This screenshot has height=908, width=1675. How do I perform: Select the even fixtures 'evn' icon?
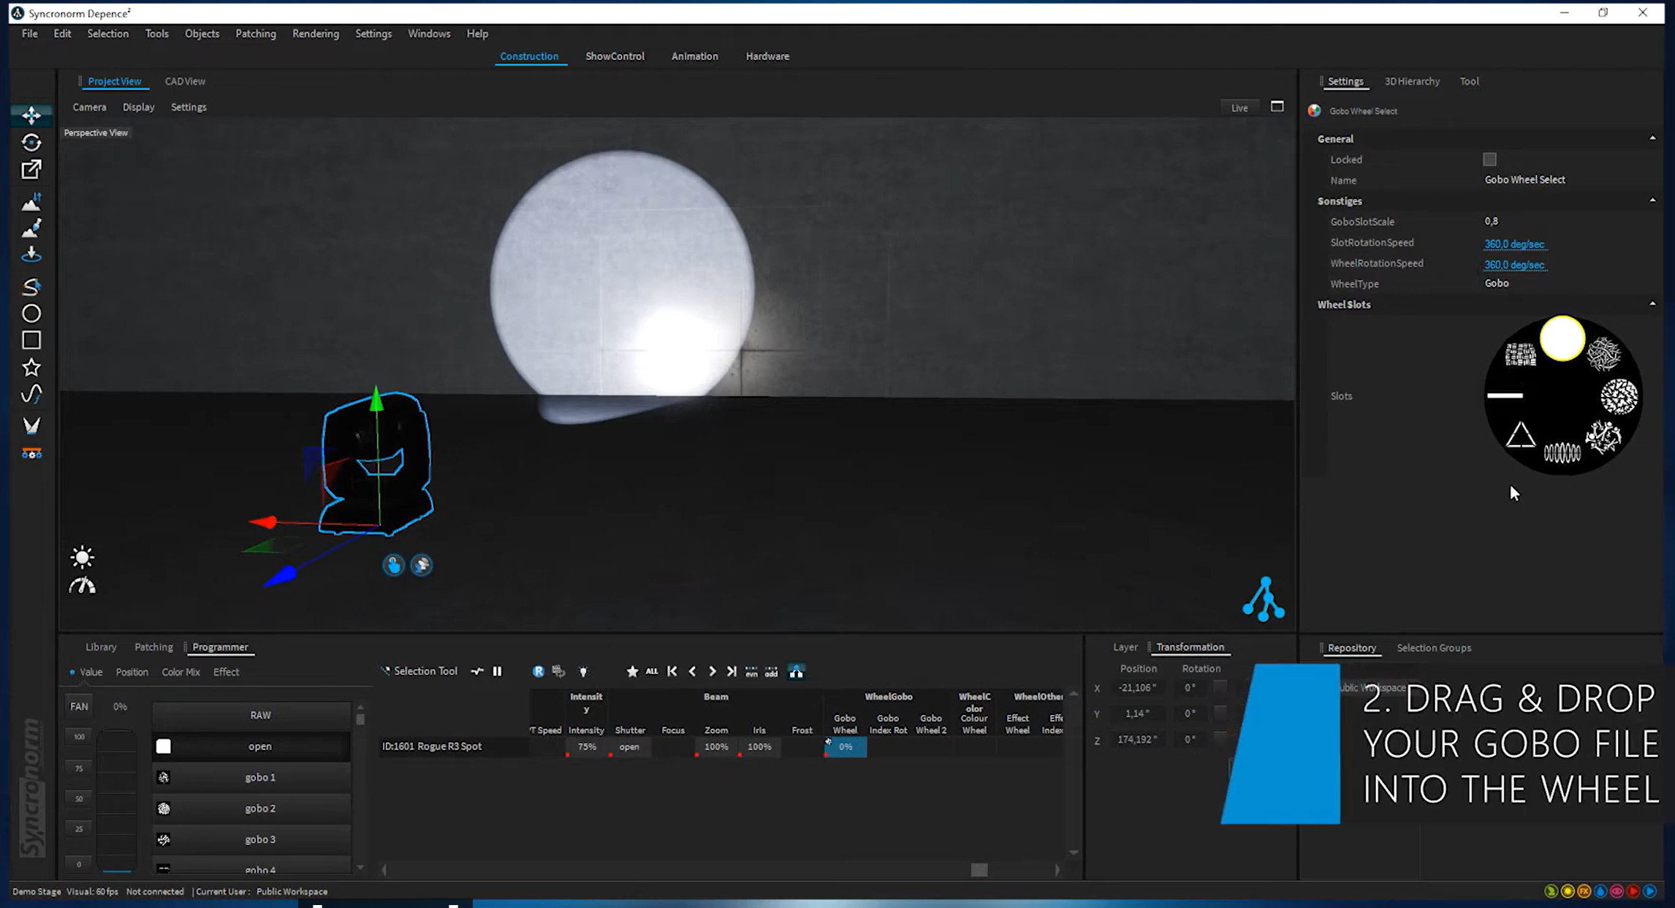coord(751,671)
